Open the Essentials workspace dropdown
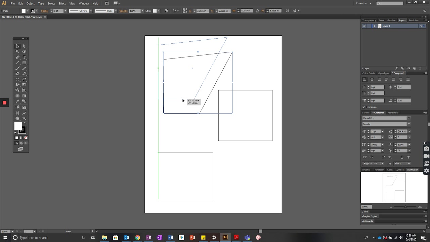The height and width of the screenshot is (242, 430). tap(363, 3)
